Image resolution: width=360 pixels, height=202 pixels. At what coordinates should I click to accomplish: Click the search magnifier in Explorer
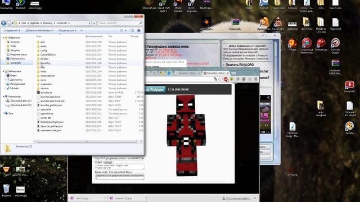pyautogui.click(x=140, y=23)
